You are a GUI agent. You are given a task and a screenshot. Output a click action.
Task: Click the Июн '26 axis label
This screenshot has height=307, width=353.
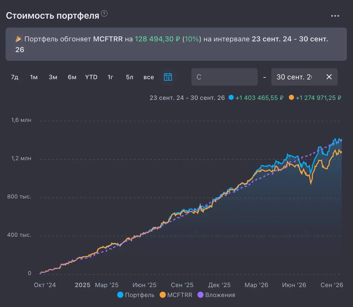(x=294, y=285)
